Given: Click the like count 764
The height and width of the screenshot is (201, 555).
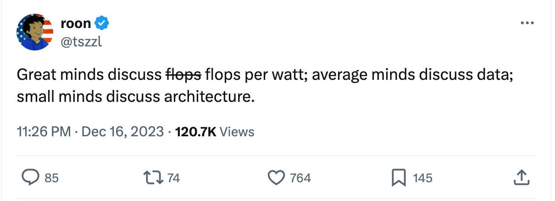Looking at the screenshot, I should (300, 178).
